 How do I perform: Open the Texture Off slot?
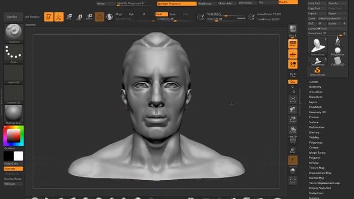click(x=13, y=95)
